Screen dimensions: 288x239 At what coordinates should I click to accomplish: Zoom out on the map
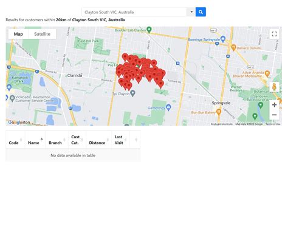[x=274, y=115]
